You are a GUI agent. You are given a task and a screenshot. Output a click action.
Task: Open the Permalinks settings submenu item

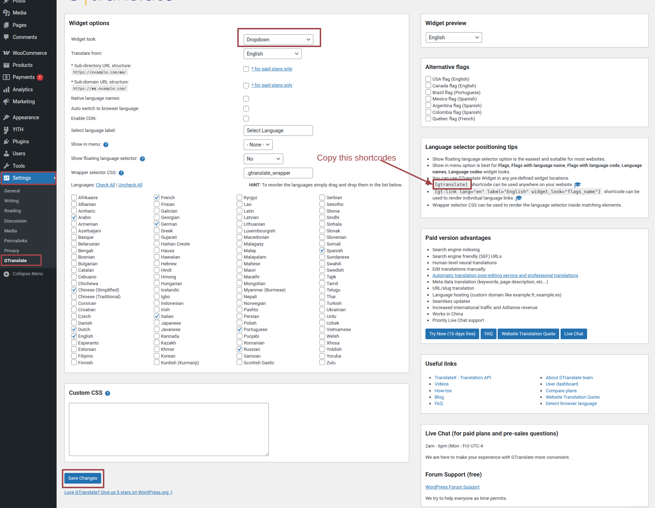[16, 241]
